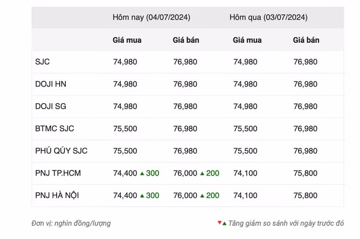Click the Đơn vị: nghìn đồng/lượng note
Image resolution: width=360 pixels, height=239 pixels.
coord(71,223)
